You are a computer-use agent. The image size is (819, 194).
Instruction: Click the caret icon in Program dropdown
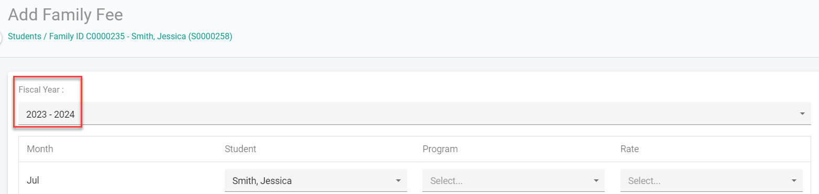point(596,181)
